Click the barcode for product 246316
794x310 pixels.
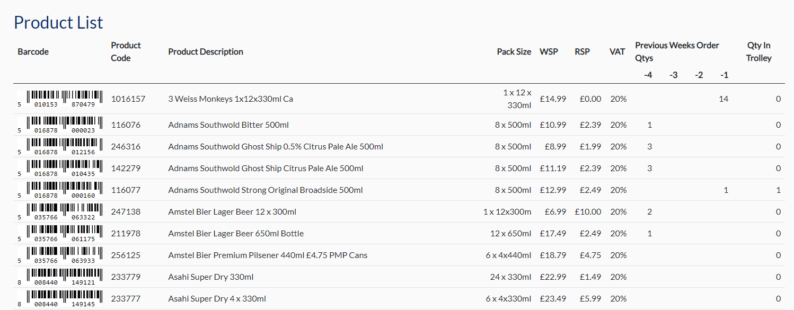(x=60, y=146)
